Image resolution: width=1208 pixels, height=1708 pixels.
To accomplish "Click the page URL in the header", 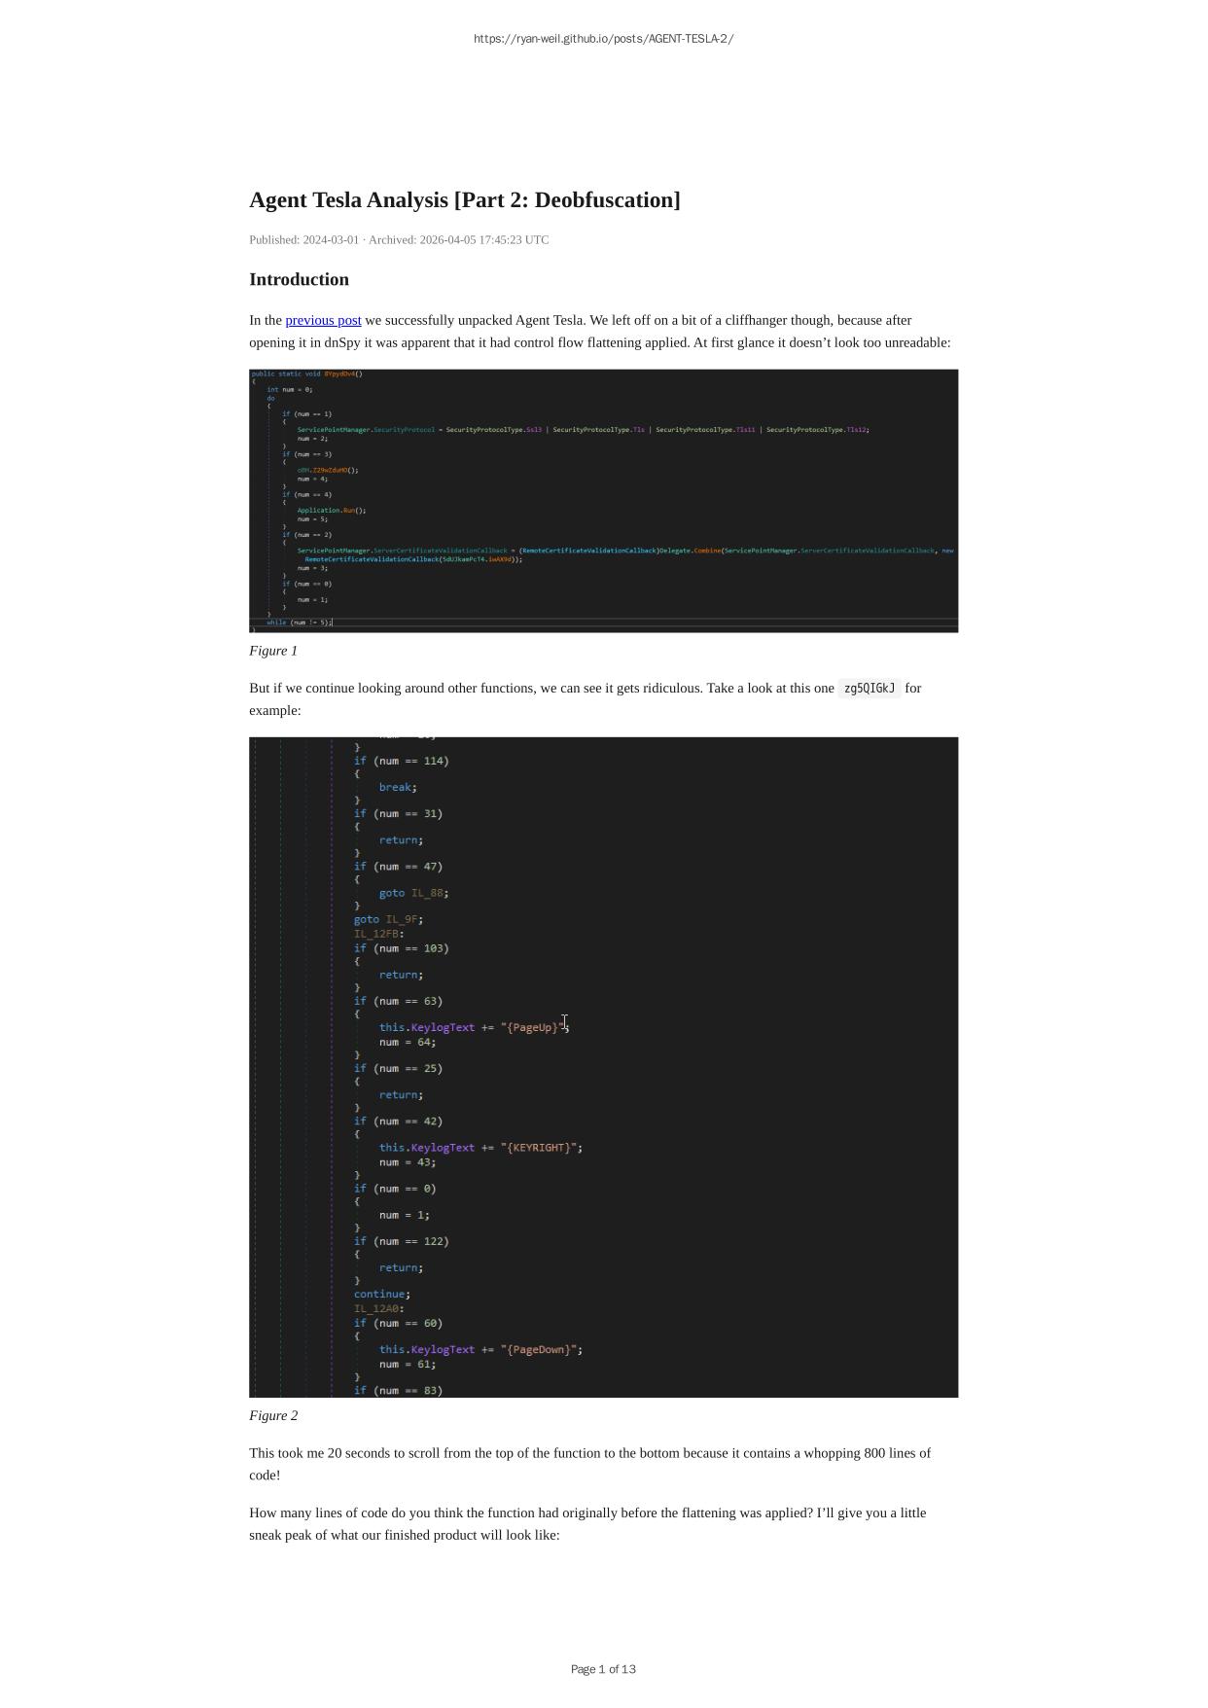I will pyautogui.click(x=603, y=39).
